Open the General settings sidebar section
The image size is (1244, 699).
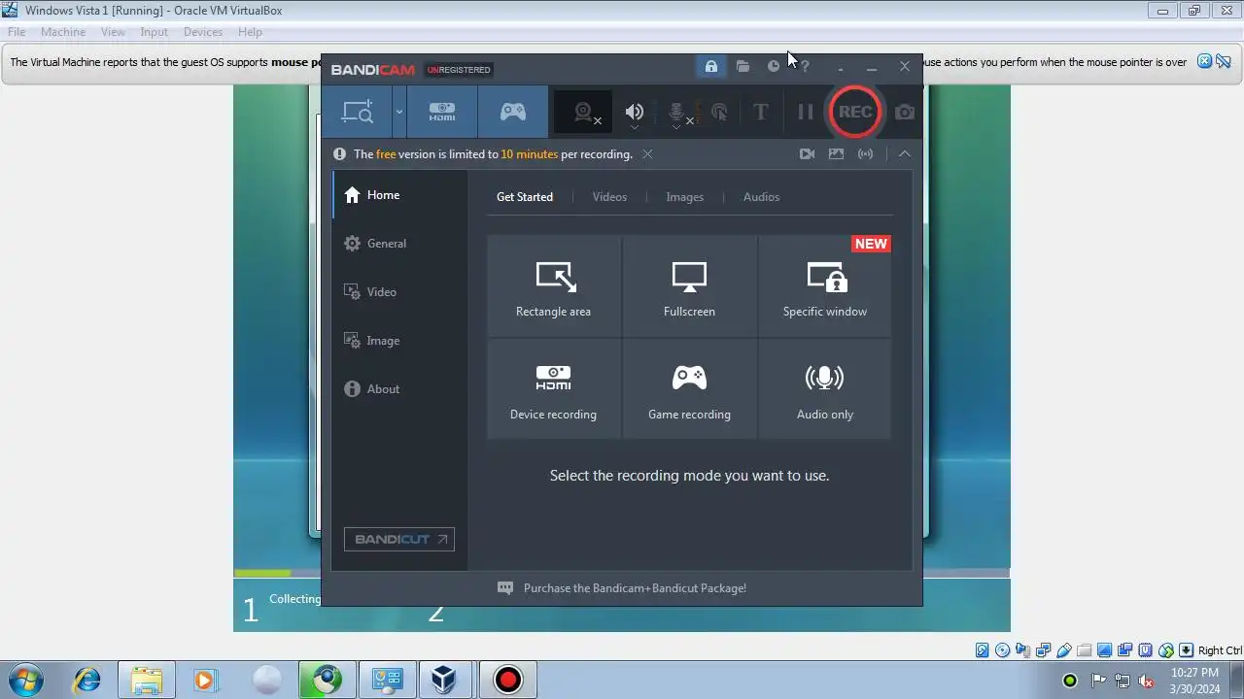[399, 244]
